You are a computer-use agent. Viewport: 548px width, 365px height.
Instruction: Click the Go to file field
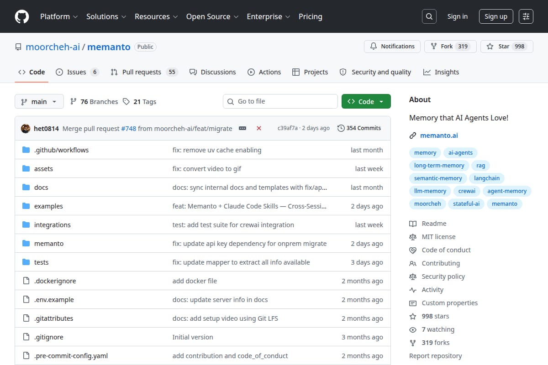(x=280, y=101)
